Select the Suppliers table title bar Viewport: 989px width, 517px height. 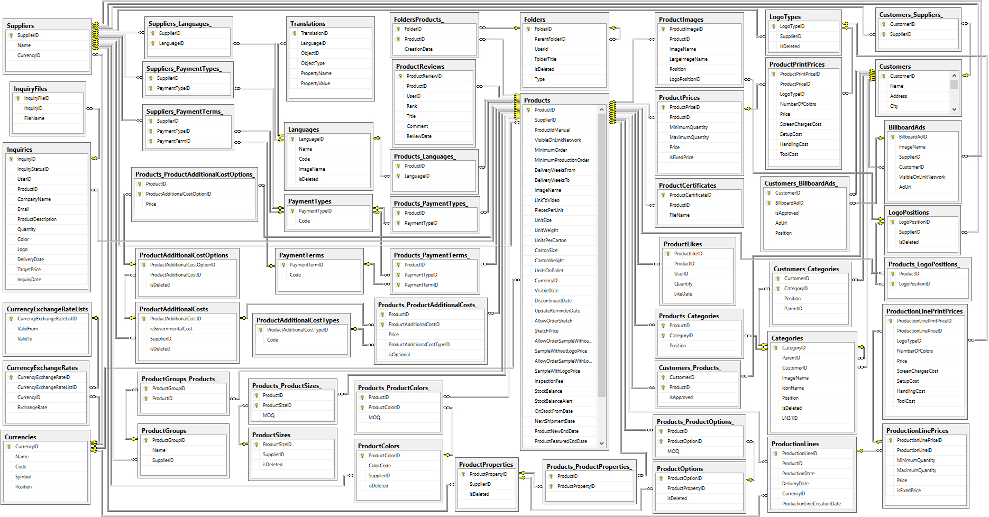coord(47,25)
